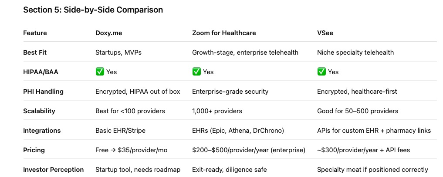Select the Best Fit row label
This screenshot has height=177, width=443.
coord(34,52)
